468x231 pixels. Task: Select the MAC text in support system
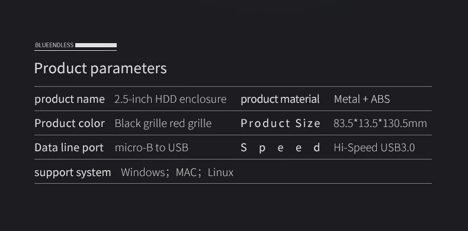pyautogui.click(x=186, y=173)
